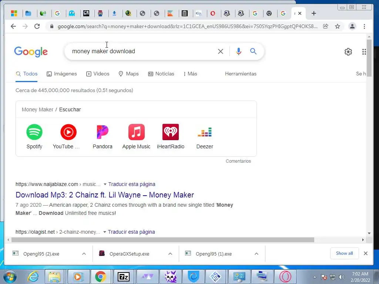
Task: Switch to the Opera logo tab
Action: 213,13
